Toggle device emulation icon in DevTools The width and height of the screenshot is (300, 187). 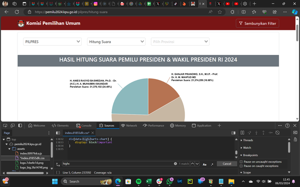click(x=12, y=125)
